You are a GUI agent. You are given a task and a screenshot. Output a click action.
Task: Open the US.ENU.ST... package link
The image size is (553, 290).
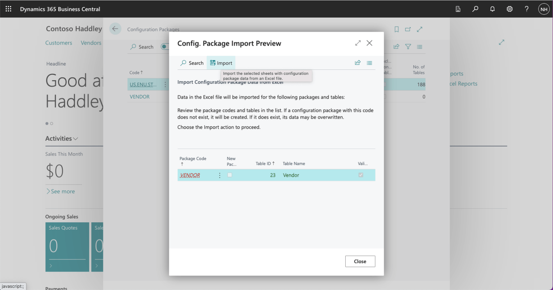143,85
